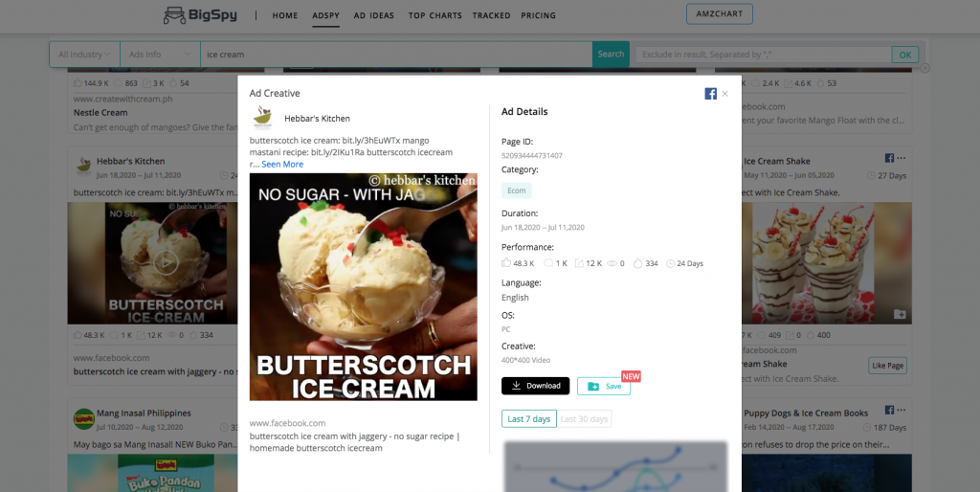Screen dimensions: 980x492
Task: Click the likes thumbs-up icon under Performance
Action: pos(506,263)
